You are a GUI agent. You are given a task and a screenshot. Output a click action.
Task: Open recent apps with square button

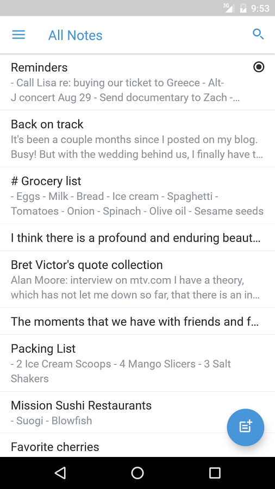point(215,473)
